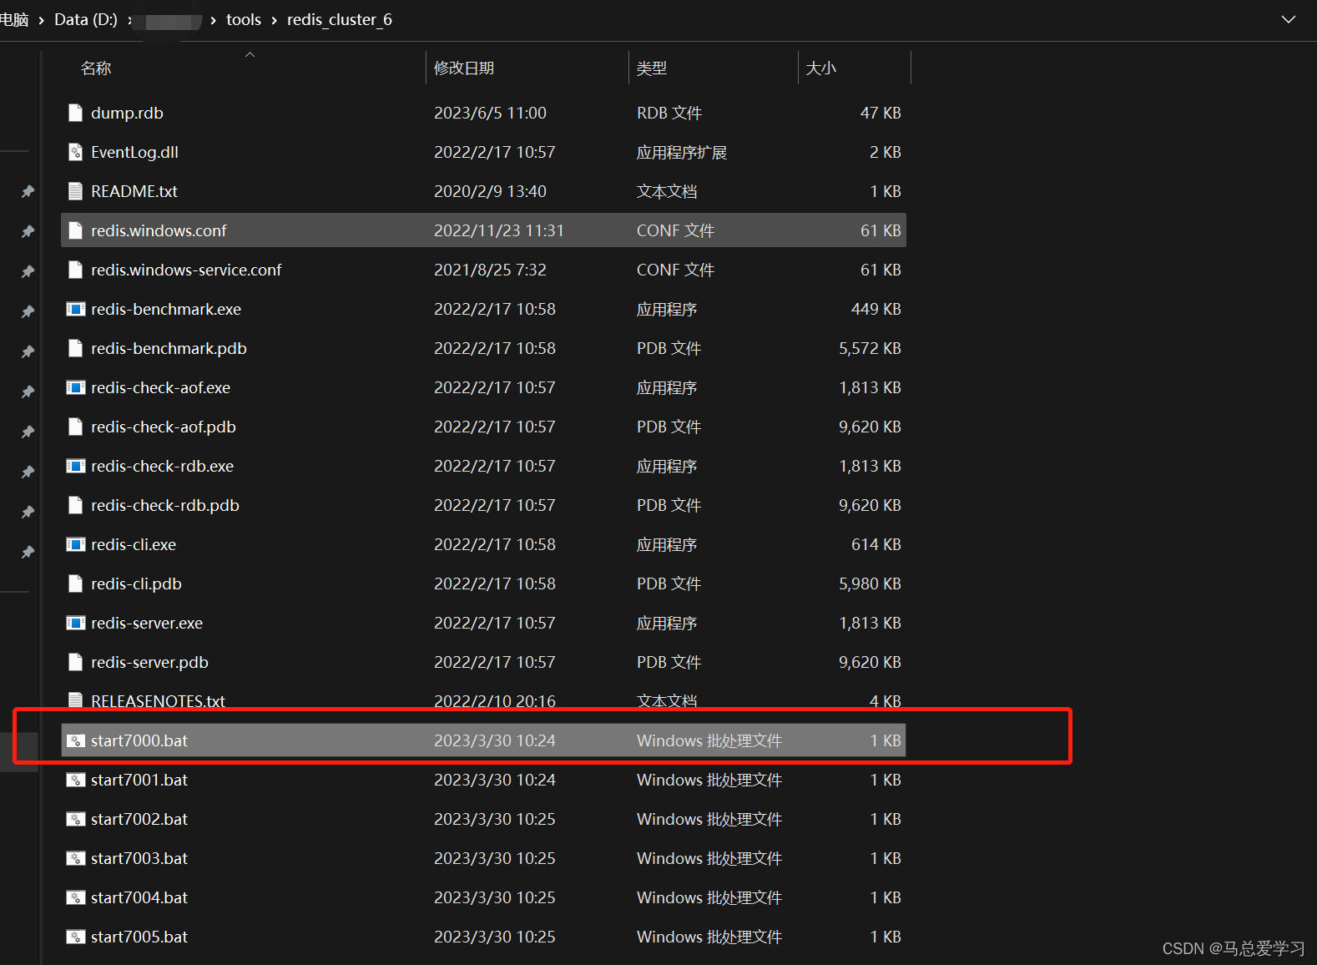The image size is (1317, 965).
Task: Click the redis.windows-service.conf file icon
Action: (x=75, y=270)
